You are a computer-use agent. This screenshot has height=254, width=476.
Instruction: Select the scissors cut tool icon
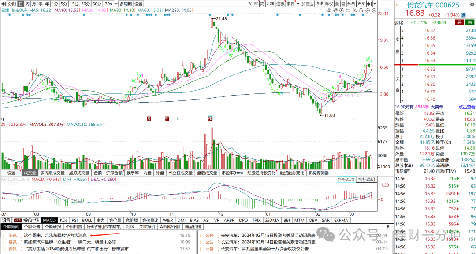point(354,10)
